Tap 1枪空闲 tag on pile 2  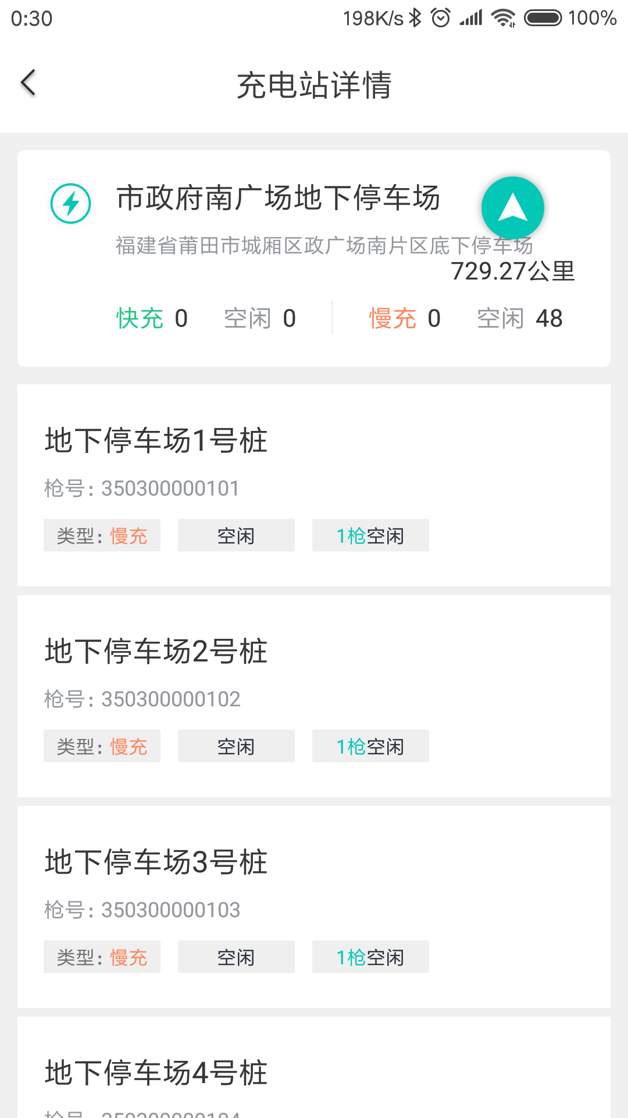[x=370, y=746]
